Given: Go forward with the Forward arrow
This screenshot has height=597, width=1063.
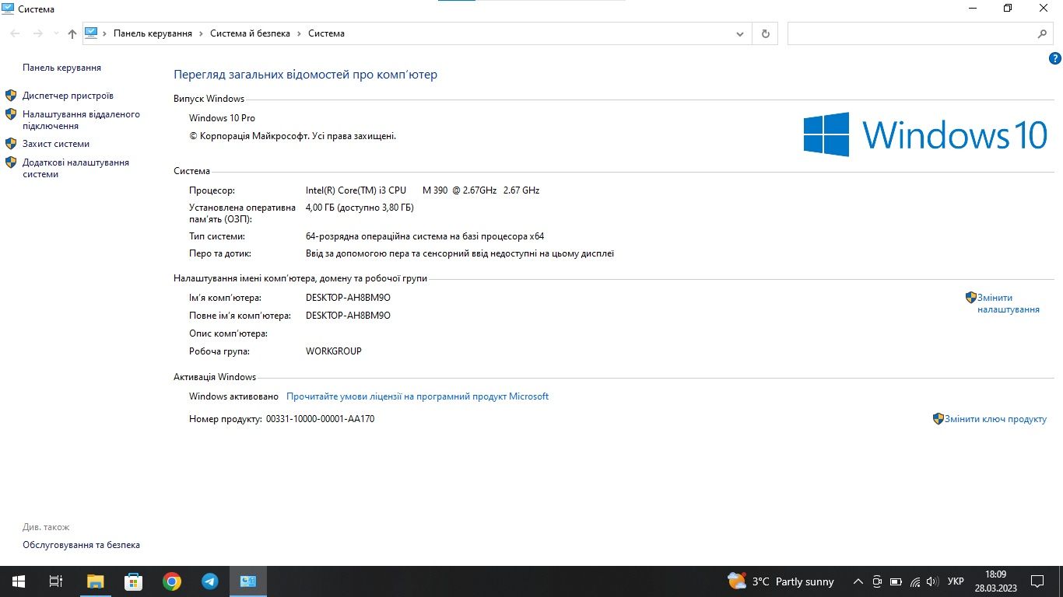Looking at the screenshot, I should pyautogui.click(x=37, y=33).
